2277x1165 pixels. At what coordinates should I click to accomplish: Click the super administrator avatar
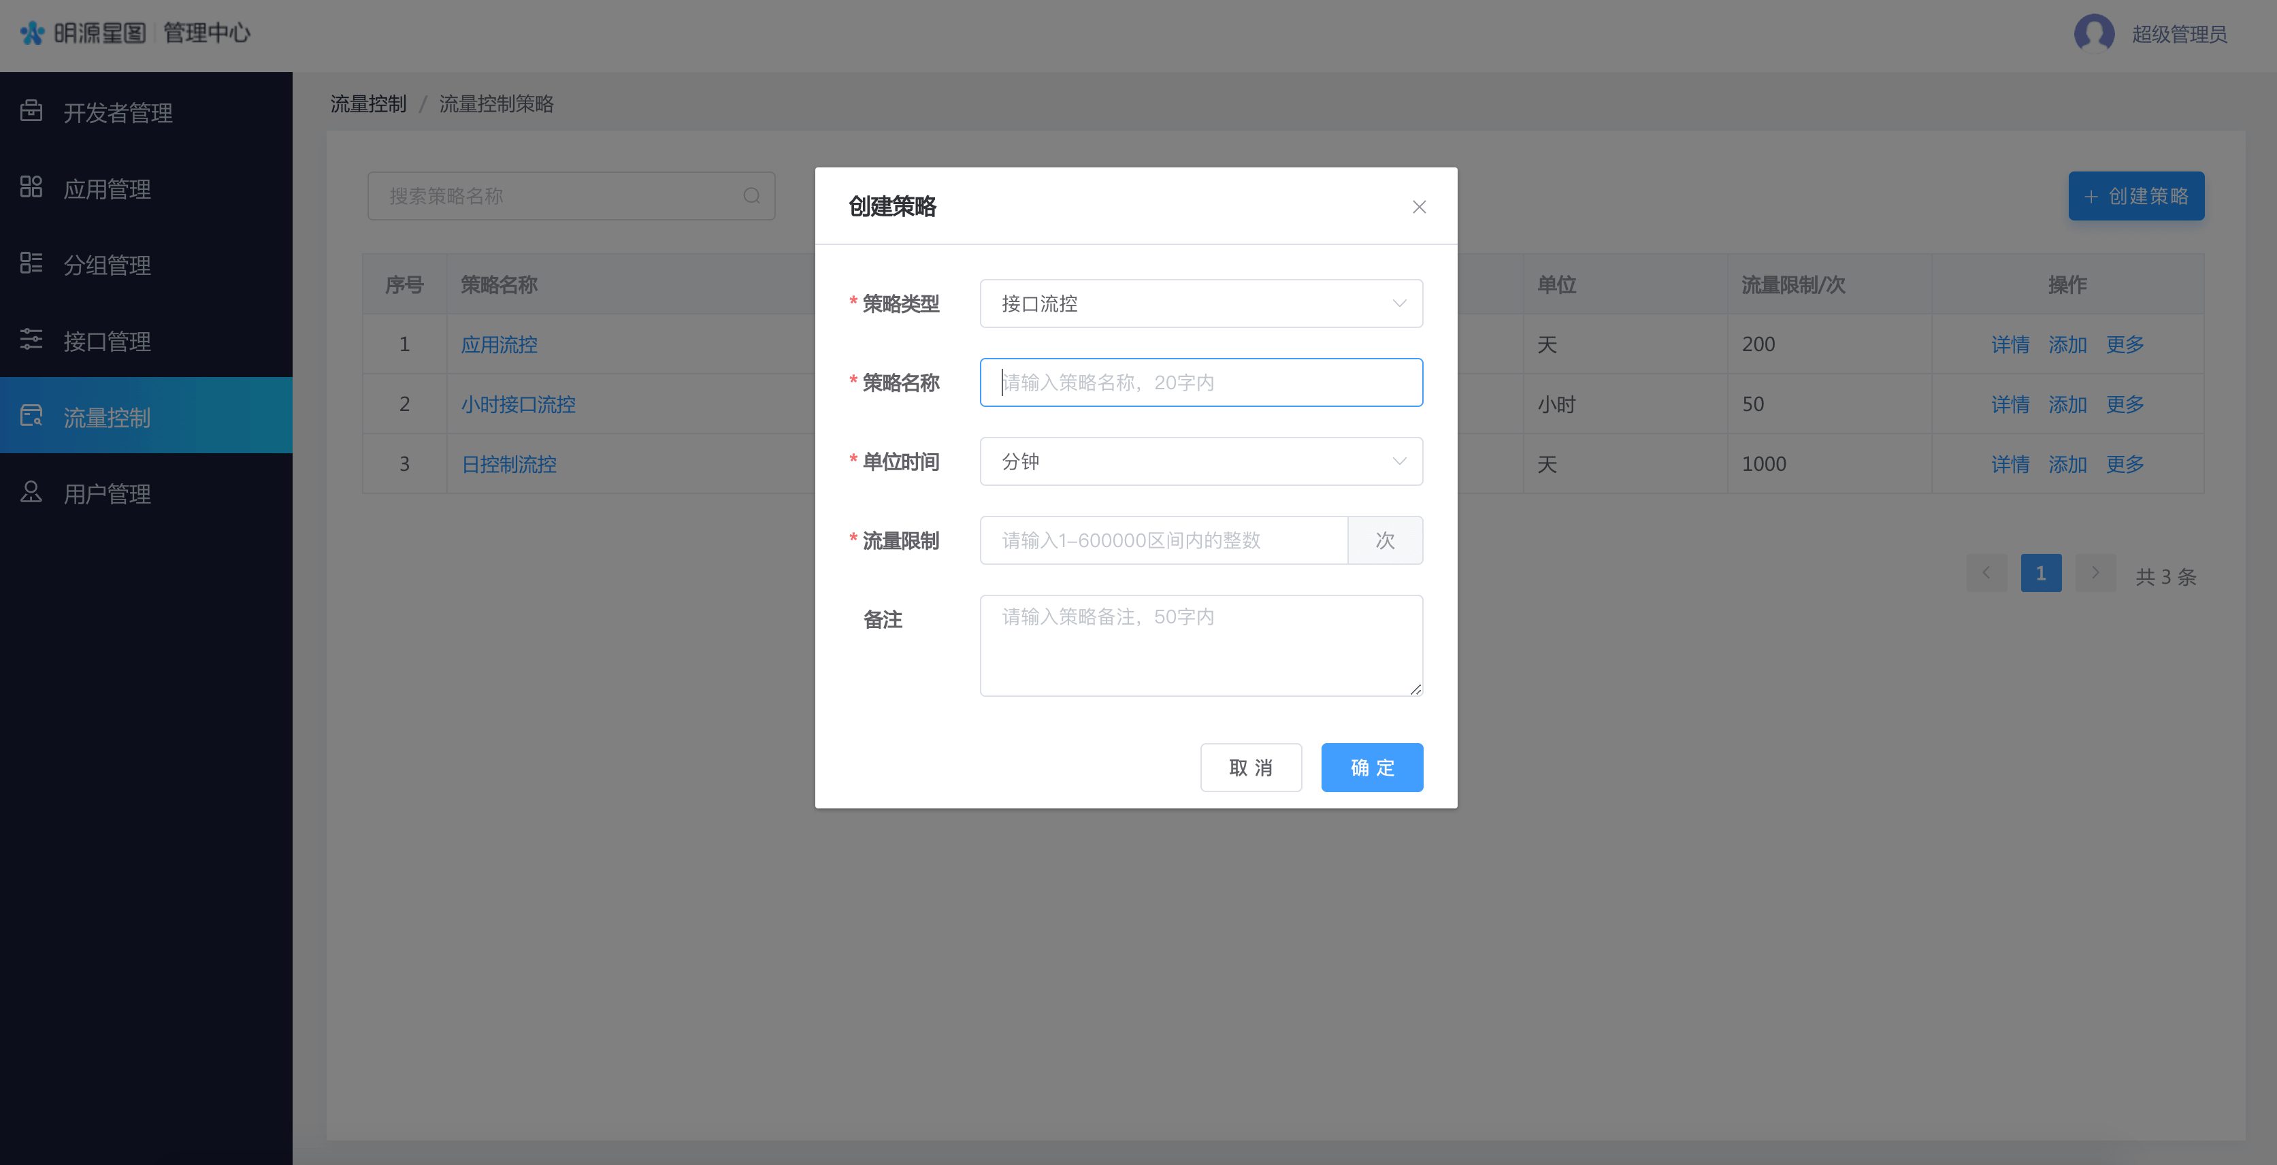(x=2093, y=33)
